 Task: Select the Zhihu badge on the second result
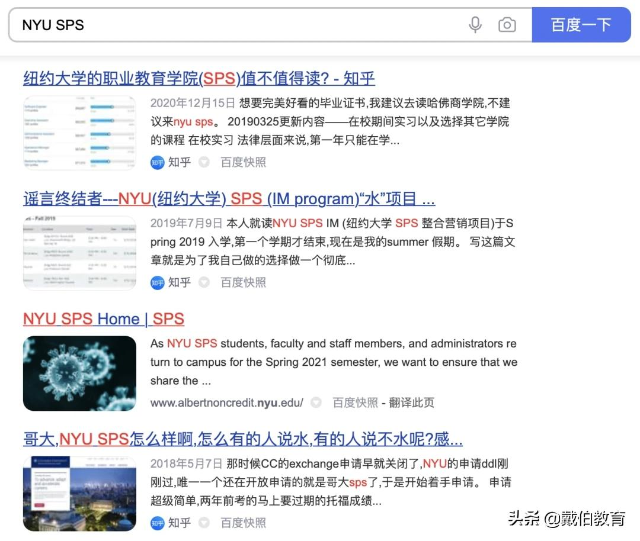[157, 283]
